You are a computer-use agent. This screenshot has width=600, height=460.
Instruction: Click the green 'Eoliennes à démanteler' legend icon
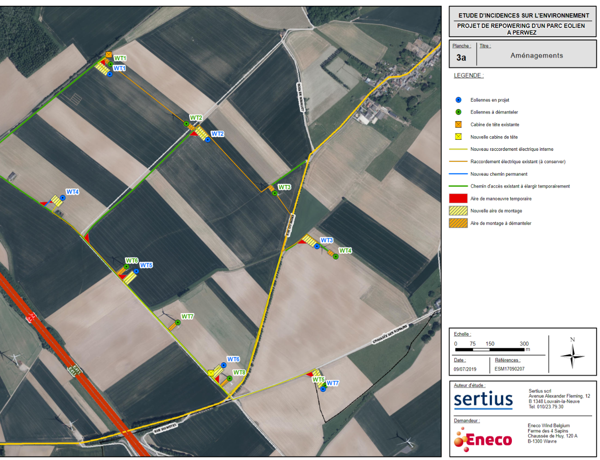(x=458, y=112)
